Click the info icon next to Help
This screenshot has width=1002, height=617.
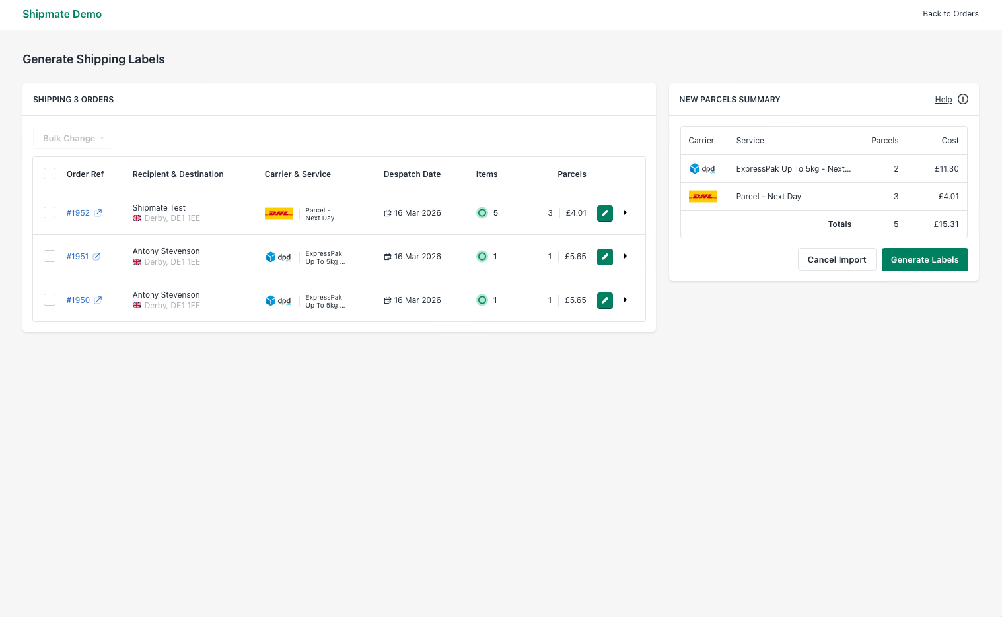(x=962, y=98)
